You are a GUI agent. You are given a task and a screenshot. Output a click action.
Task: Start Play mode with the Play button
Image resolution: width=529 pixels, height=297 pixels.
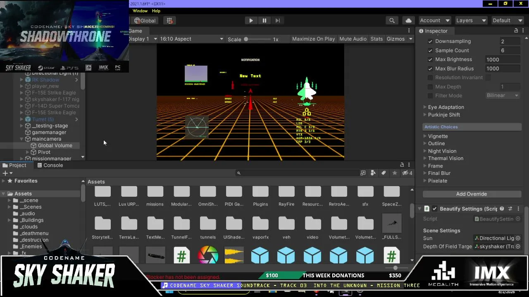coord(251,21)
